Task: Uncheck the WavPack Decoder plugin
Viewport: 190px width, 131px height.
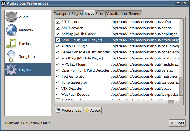Action: [x=58, y=94]
